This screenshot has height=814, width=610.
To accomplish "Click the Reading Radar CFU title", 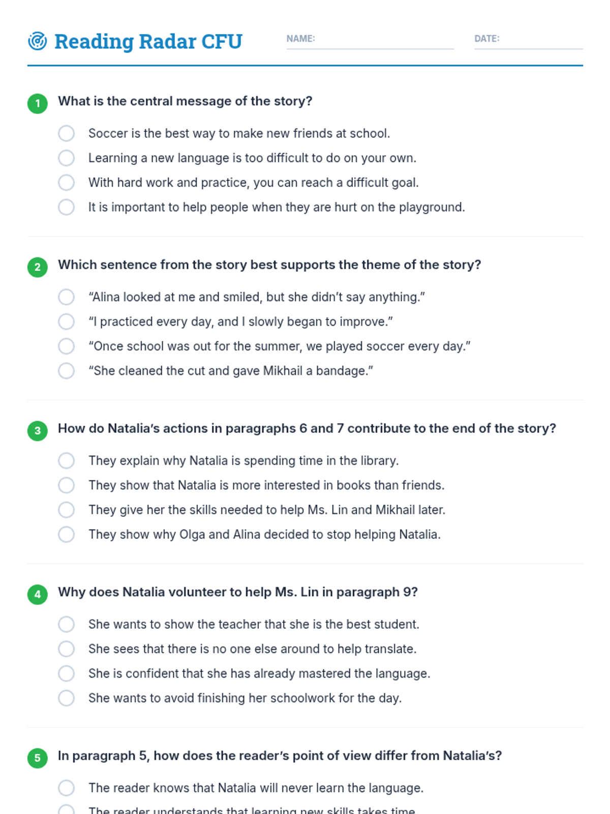I will click(148, 41).
